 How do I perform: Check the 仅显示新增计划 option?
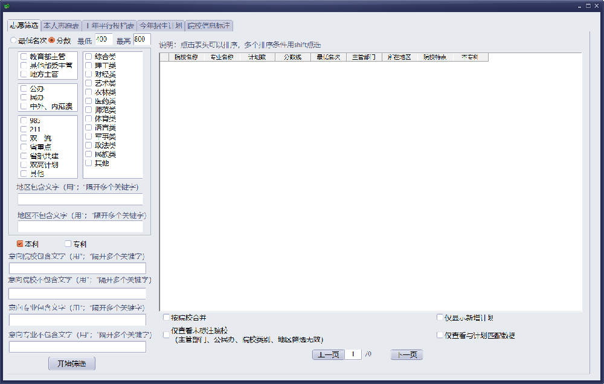pyautogui.click(x=440, y=318)
